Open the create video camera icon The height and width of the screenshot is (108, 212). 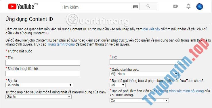176,6
